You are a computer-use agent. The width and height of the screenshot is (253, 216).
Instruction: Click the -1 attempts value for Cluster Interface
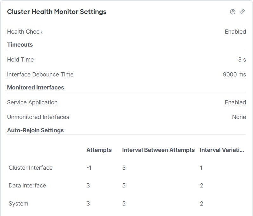89,168
